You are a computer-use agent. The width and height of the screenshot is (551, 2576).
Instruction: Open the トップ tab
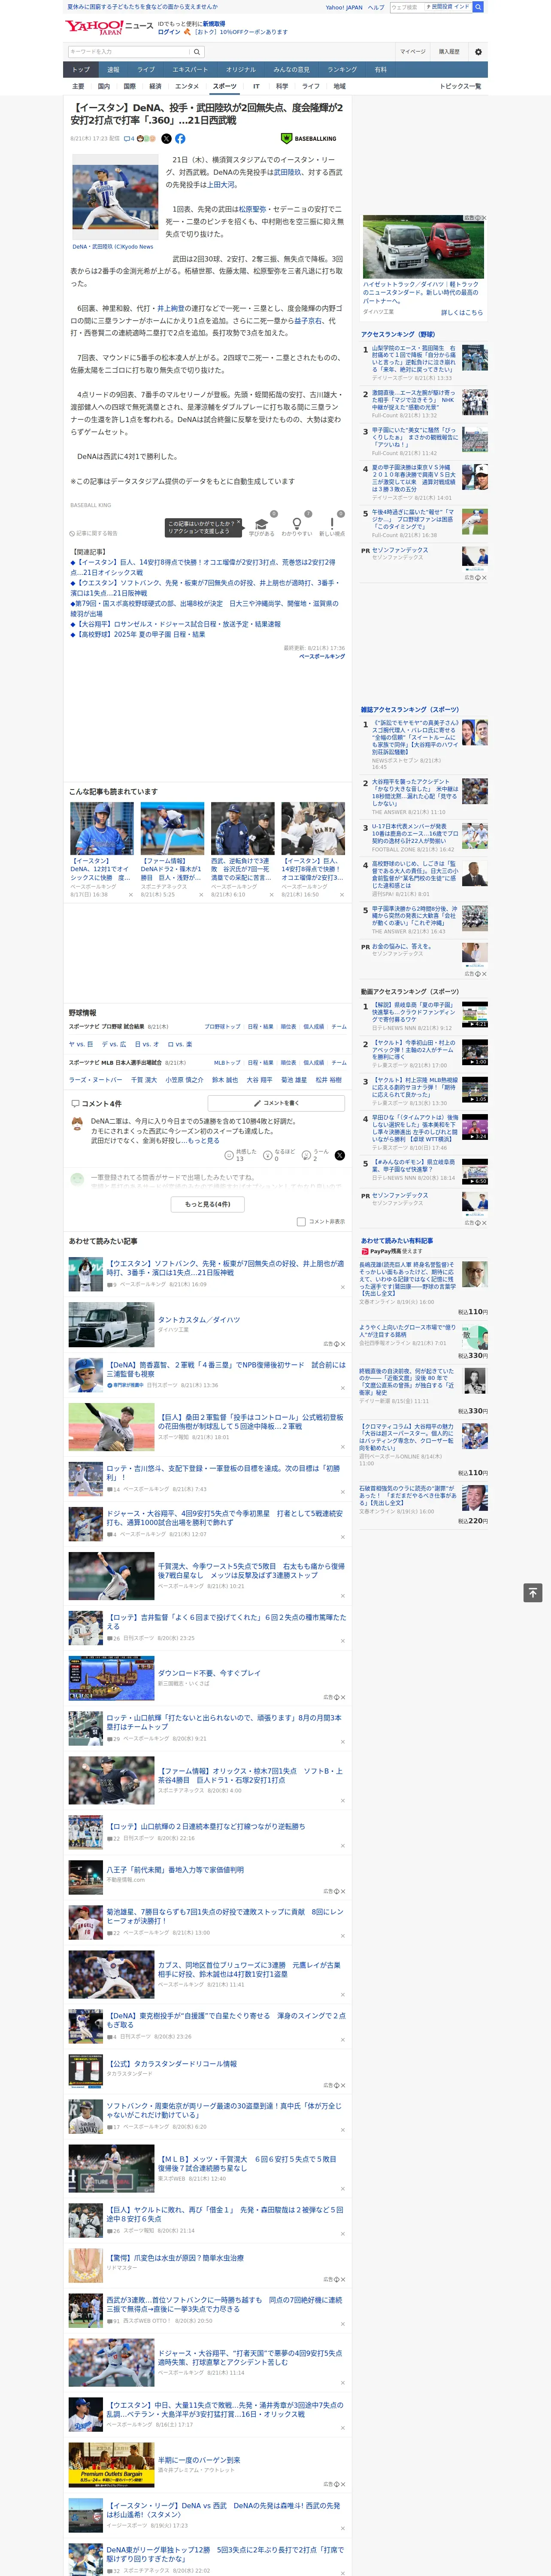click(81, 70)
